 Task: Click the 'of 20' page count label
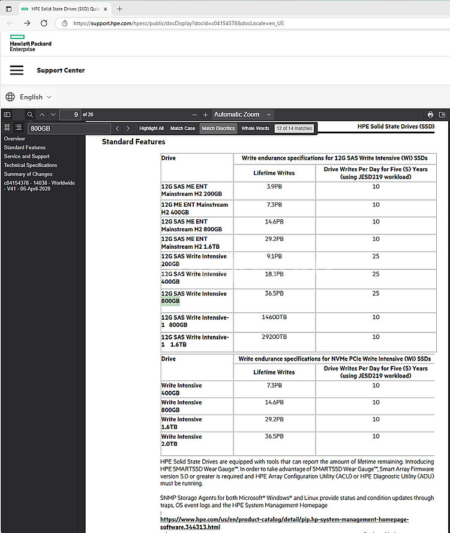[x=88, y=115]
